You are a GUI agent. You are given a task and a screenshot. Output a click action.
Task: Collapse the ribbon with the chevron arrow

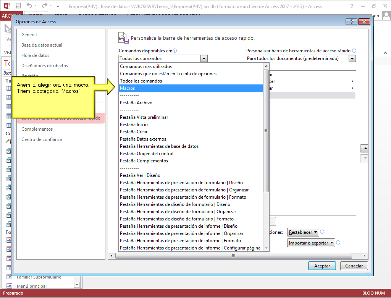pyautogui.click(x=385, y=53)
